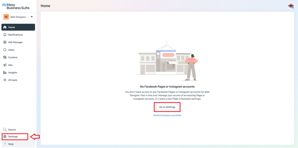Open the Settings label in sidebar
Screen dimensions: 298x148
coord(13,136)
